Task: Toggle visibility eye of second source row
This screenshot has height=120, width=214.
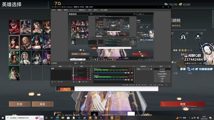Action: pos(88,71)
